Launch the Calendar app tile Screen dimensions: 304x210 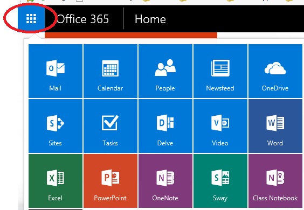[x=110, y=71]
